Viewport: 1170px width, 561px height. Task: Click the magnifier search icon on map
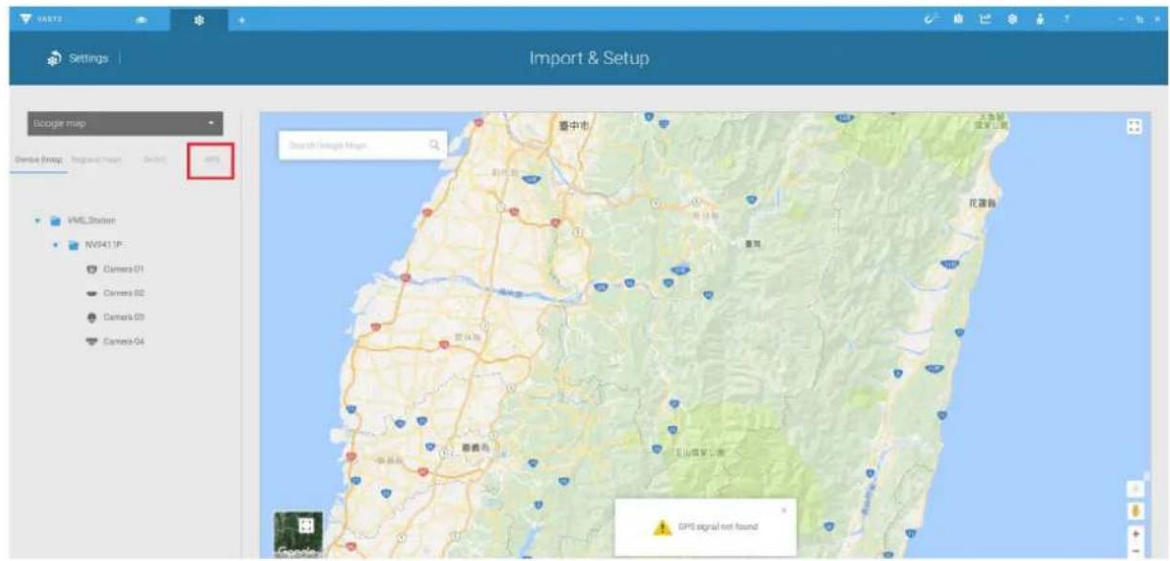coord(433,145)
